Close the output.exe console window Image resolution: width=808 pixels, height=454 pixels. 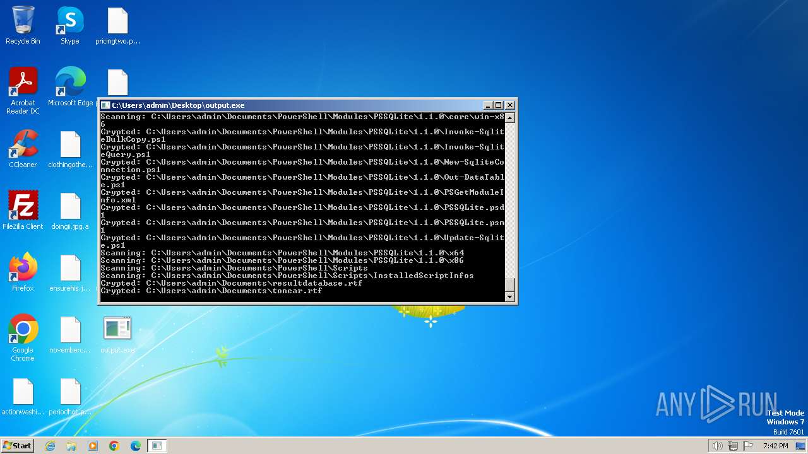[510, 105]
